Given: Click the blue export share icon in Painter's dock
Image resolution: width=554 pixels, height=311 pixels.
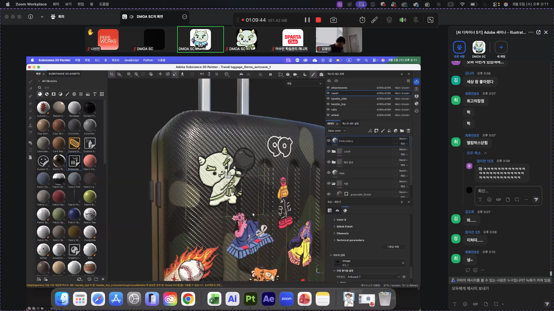Looking at the screenshot, I should click(x=416, y=82).
